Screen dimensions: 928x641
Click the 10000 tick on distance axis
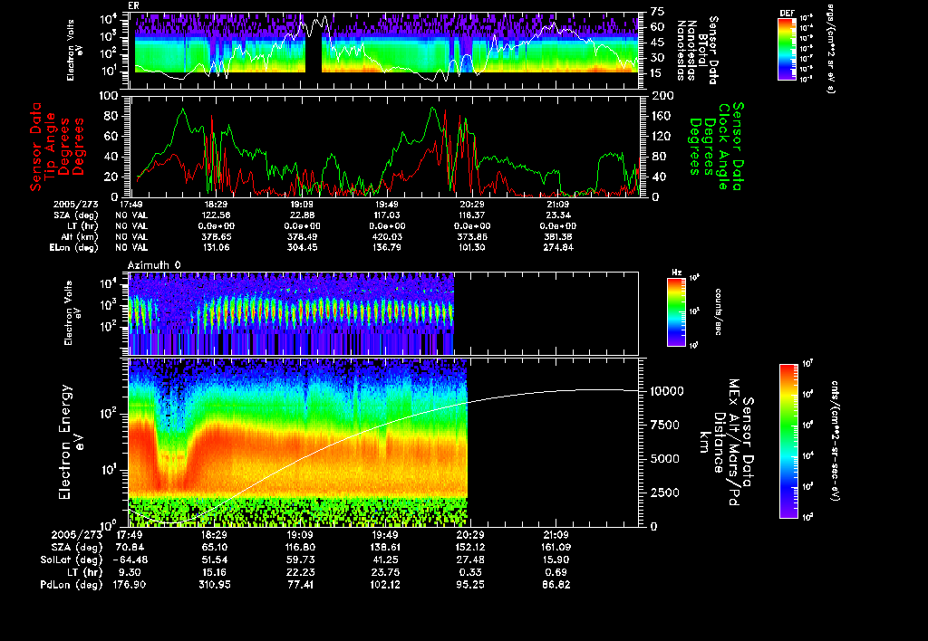click(667, 391)
